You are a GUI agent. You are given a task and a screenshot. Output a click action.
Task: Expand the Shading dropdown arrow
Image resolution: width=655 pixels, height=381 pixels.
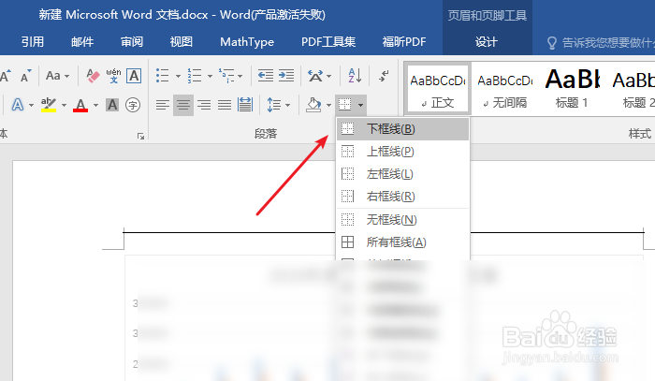pyautogui.click(x=328, y=105)
